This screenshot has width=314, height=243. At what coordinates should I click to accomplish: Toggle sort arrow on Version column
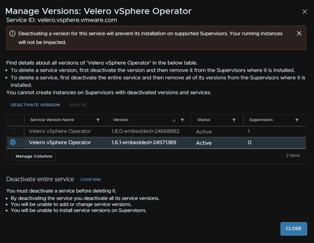[x=174, y=120]
